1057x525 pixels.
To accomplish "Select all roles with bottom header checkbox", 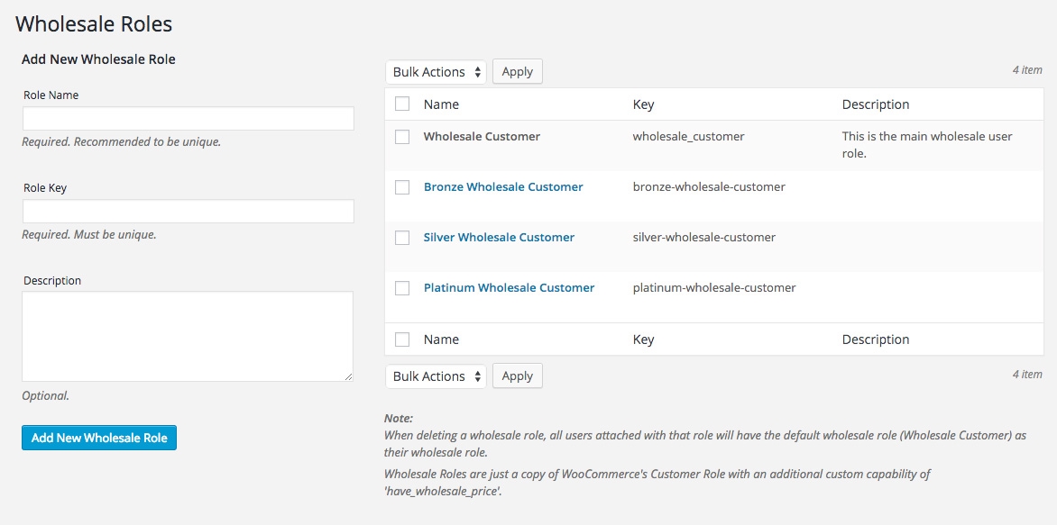I will click(402, 339).
